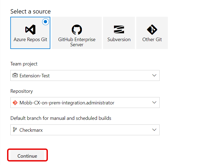Click the Subversion logo icon
This screenshot has height=165, width=198.
pyautogui.click(x=119, y=29)
